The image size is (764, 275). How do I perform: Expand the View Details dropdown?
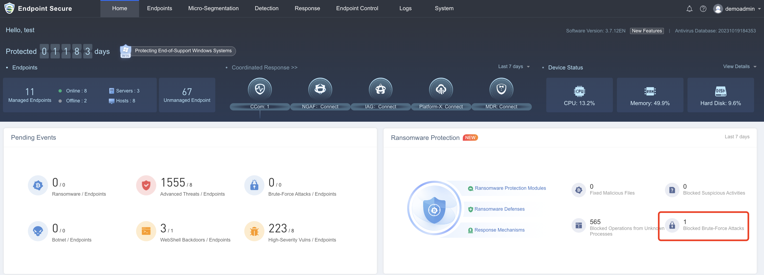(x=739, y=66)
